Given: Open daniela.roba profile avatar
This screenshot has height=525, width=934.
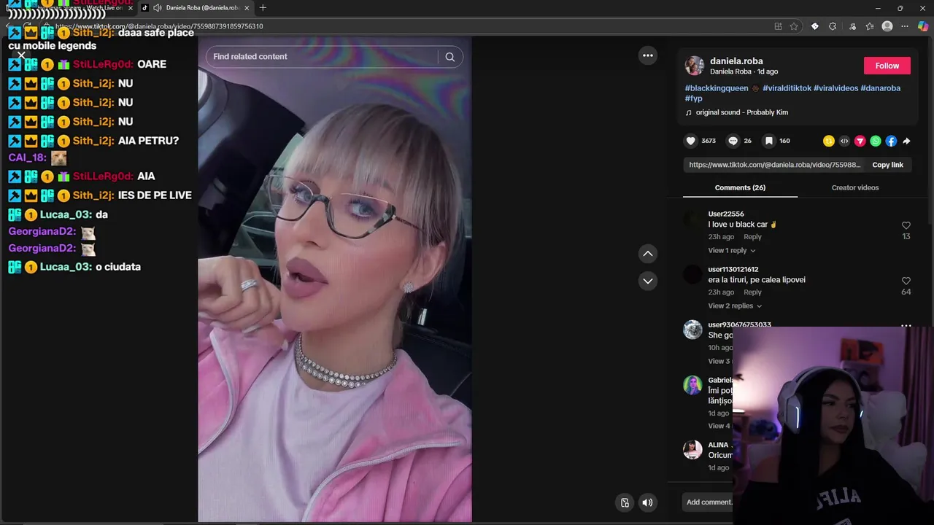Looking at the screenshot, I should (694, 66).
